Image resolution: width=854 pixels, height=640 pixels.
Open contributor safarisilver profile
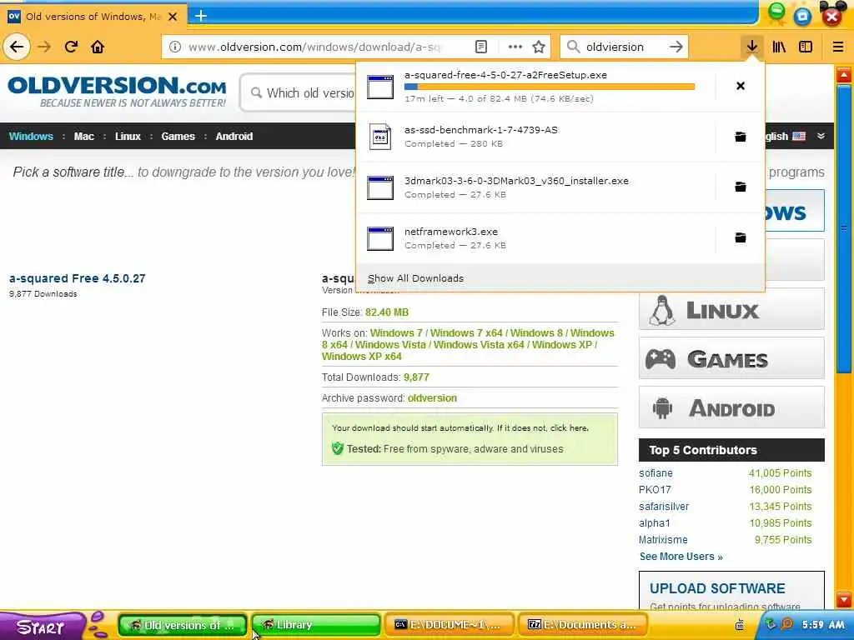coord(664,507)
